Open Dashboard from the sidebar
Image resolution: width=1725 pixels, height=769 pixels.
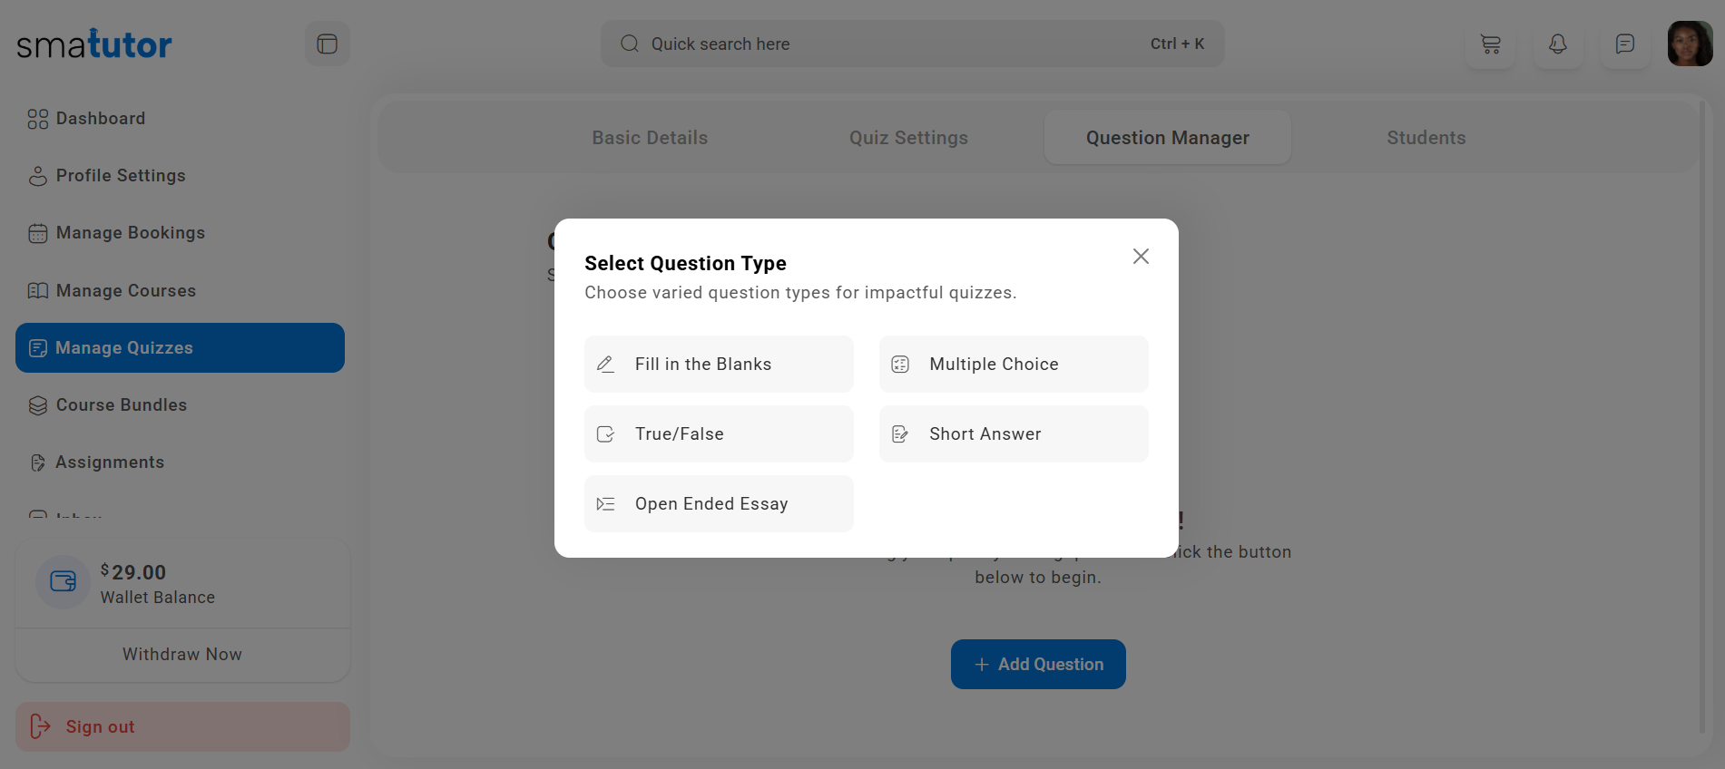click(x=100, y=119)
